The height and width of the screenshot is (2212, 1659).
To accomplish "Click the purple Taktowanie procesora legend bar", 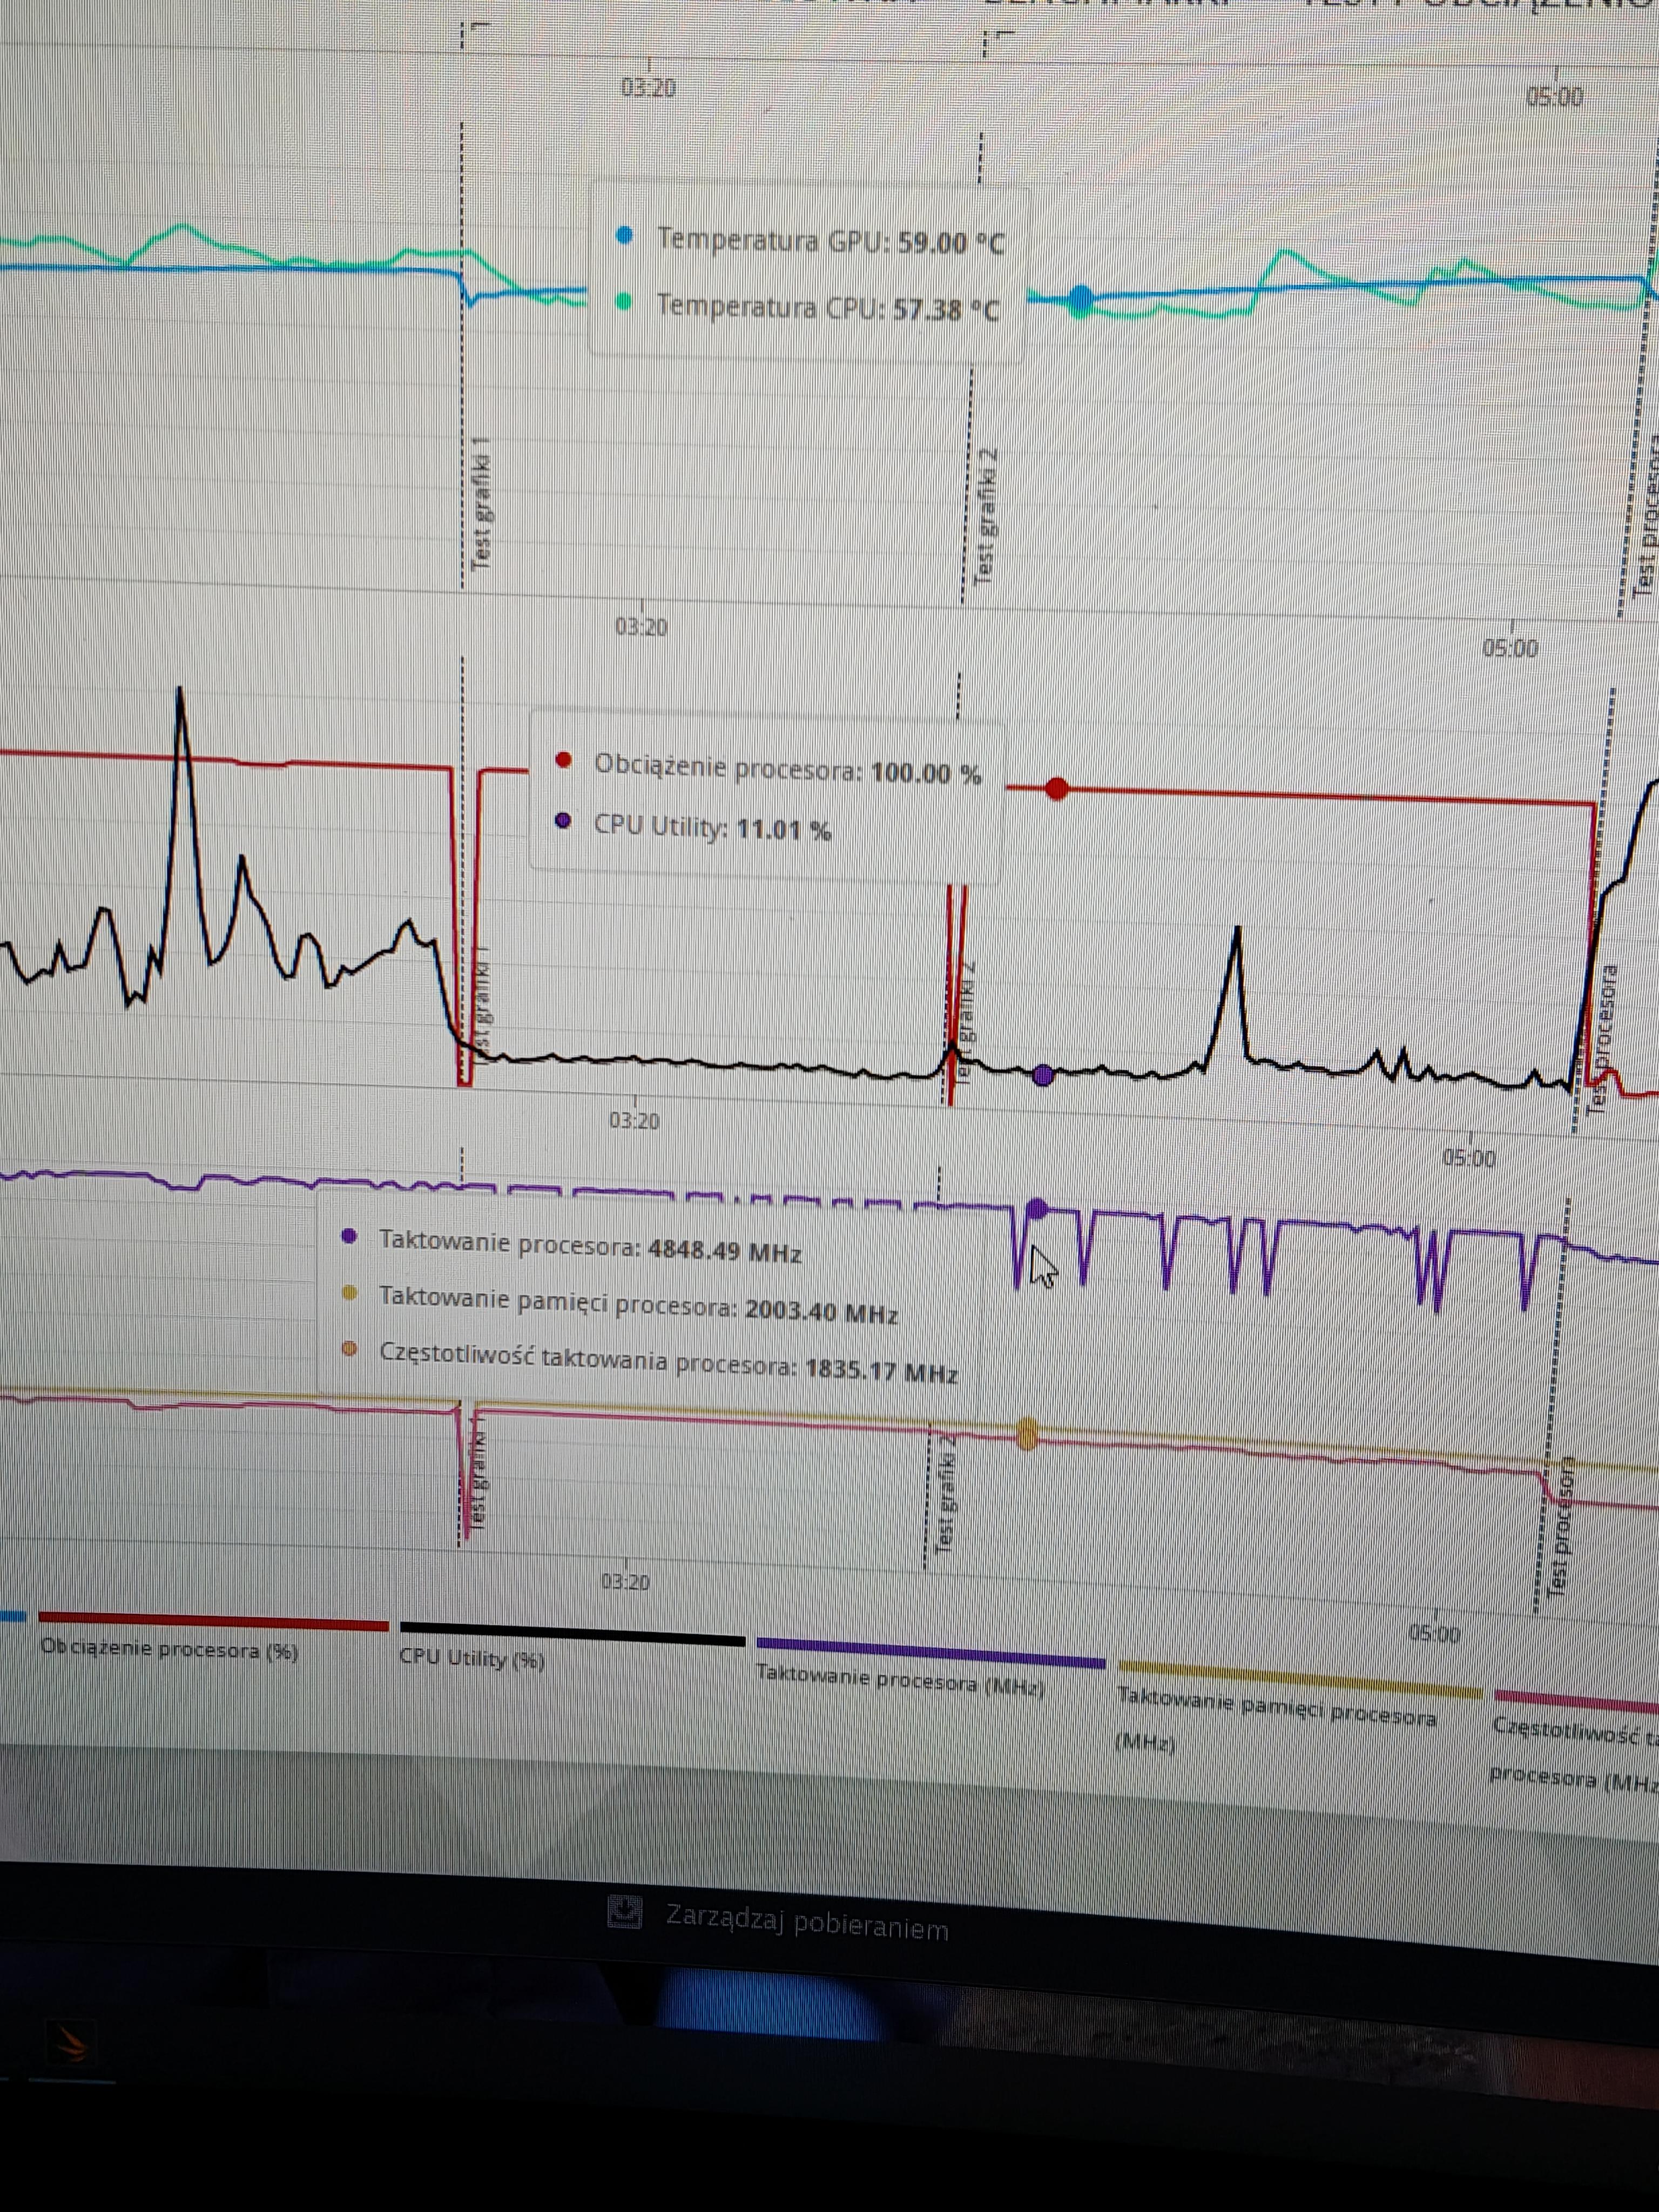I will (930, 1654).
